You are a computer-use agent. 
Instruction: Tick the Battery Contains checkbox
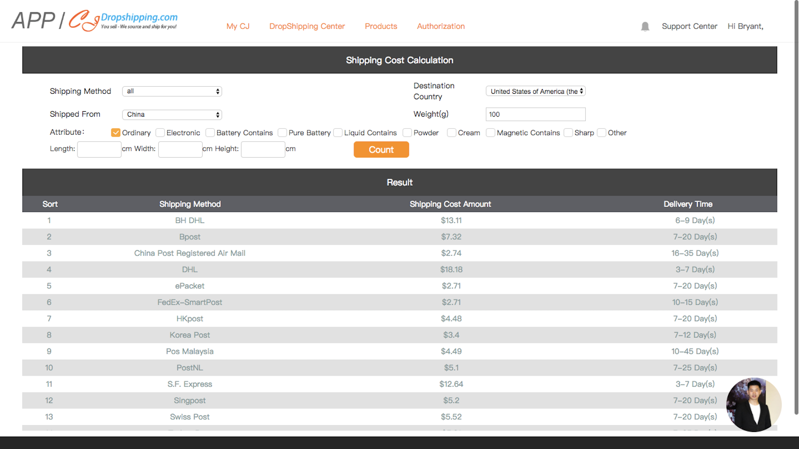(x=210, y=133)
